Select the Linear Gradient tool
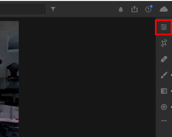This screenshot has height=137, width=172. 164,91
